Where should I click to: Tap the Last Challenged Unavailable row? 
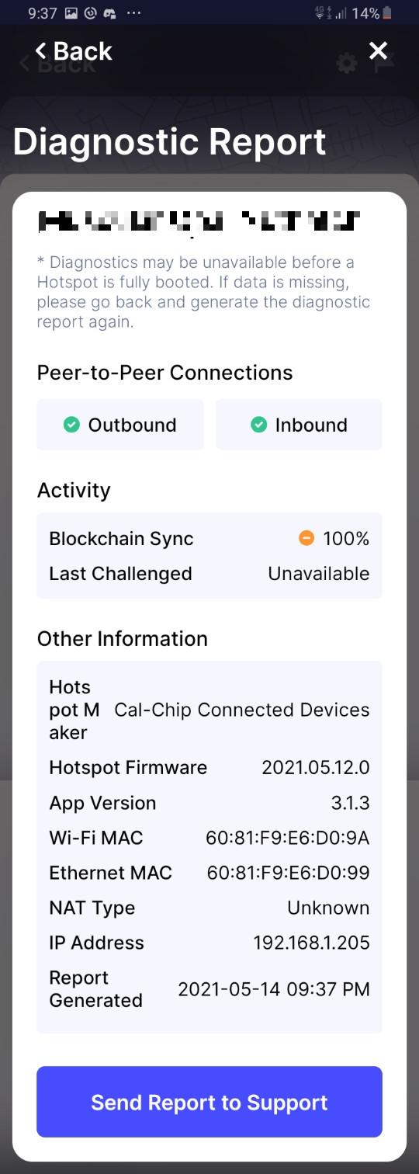(x=209, y=574)
